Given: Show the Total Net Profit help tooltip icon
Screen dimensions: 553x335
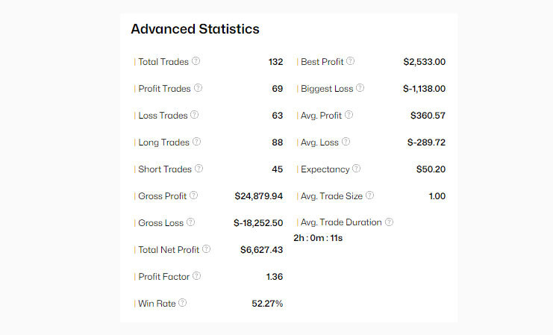Looking at the screenshot, I should [206, 249].
